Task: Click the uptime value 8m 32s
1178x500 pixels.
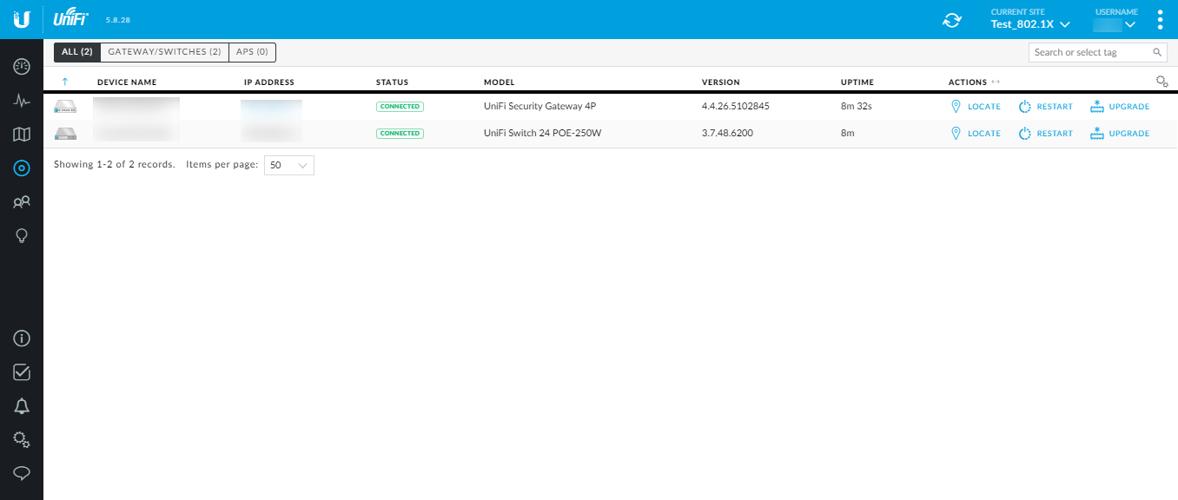Action: pos(856,107)
